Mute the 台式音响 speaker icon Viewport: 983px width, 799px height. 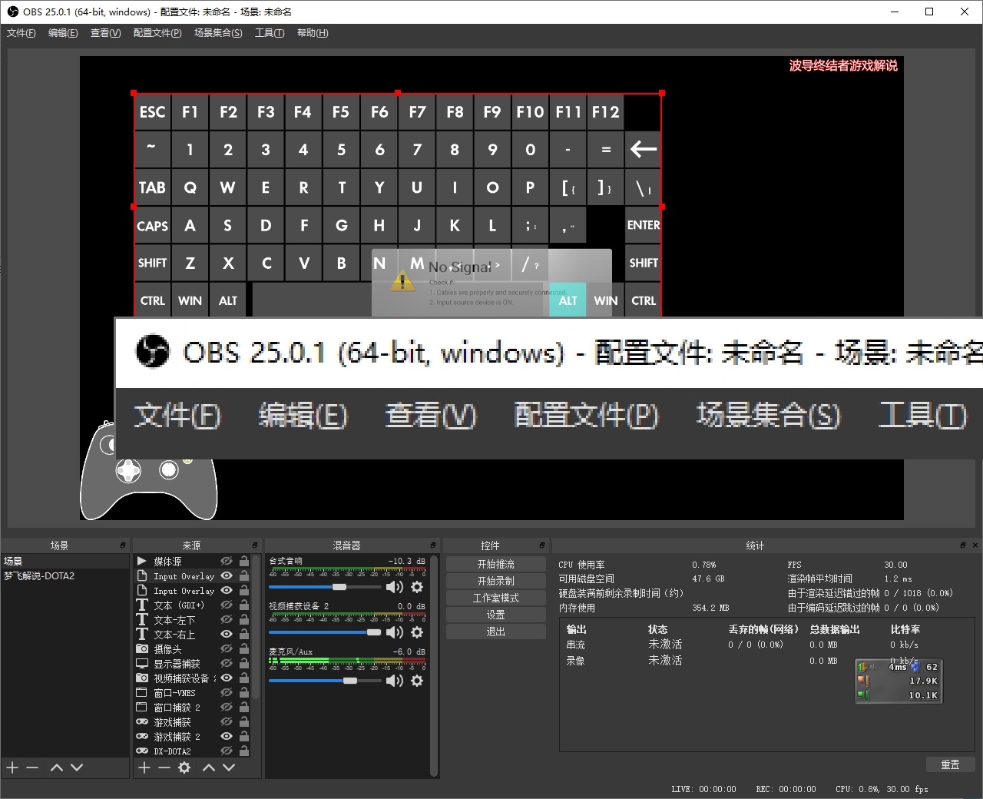click(x=394, y=587)
